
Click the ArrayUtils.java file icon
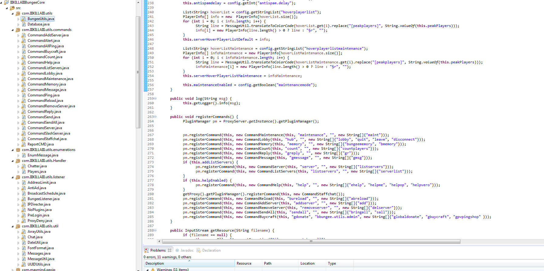(24, 232)
